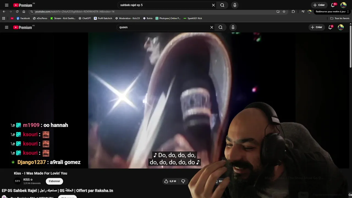Image resolution: width=352 pixels, height=198 pixels.
Task: Go back with the browser back arrow
Action: (x=4, y=12)
